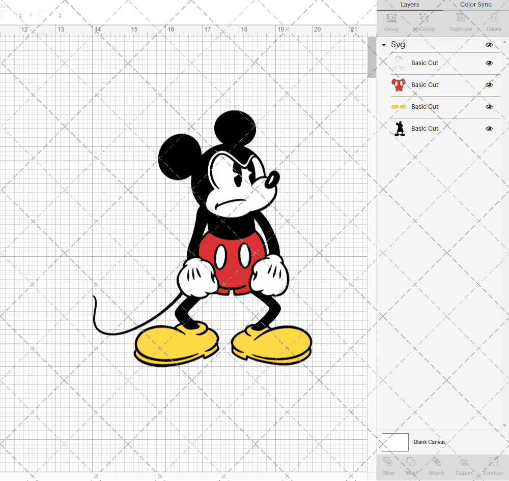
Task: Hide the white gloves Basic Cut layer
Action: 489,63
